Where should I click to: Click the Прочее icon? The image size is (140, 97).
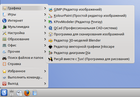click(x=4, y=52)
